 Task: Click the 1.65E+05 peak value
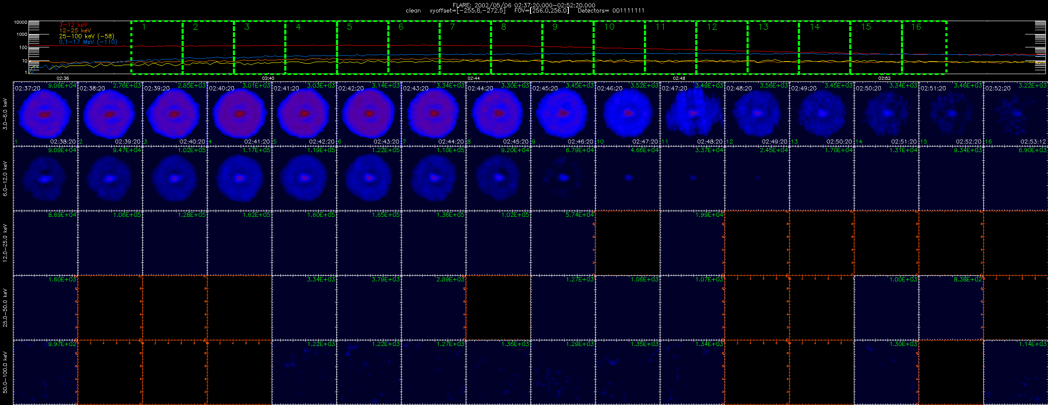pos(386,215)
